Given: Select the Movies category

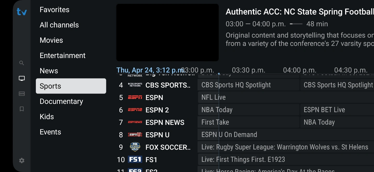Looking at the screenshot, I should 51,40.
